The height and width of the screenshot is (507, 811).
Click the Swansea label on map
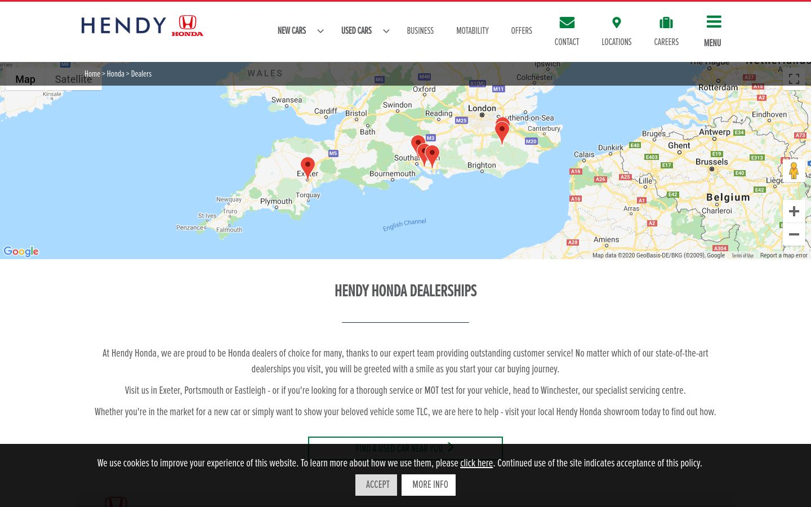click(x=287, y=100)
